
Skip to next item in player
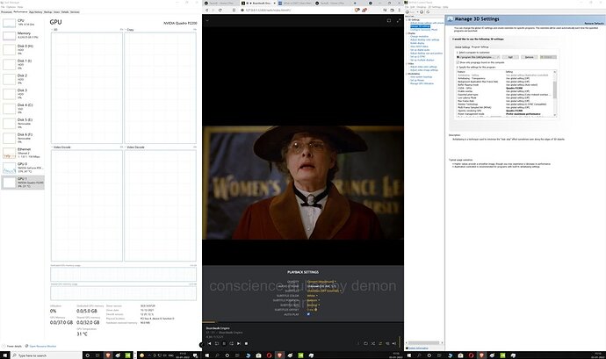tap(239, 343)
